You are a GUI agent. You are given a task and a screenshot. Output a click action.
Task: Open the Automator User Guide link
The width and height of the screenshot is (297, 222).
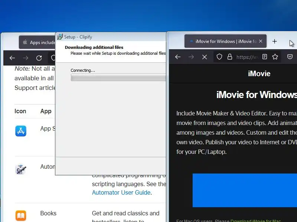coord(121,192)
